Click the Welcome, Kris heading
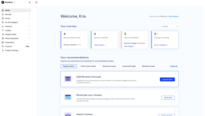 [x=74, y=16]
